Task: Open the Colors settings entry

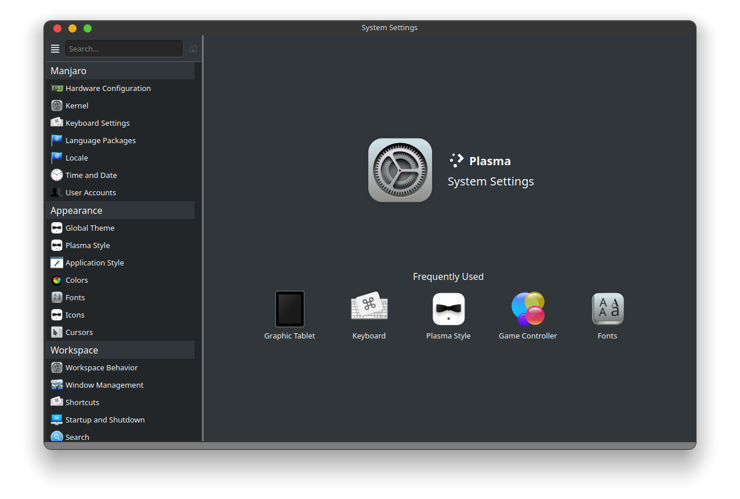Action: tap(120, 280)
